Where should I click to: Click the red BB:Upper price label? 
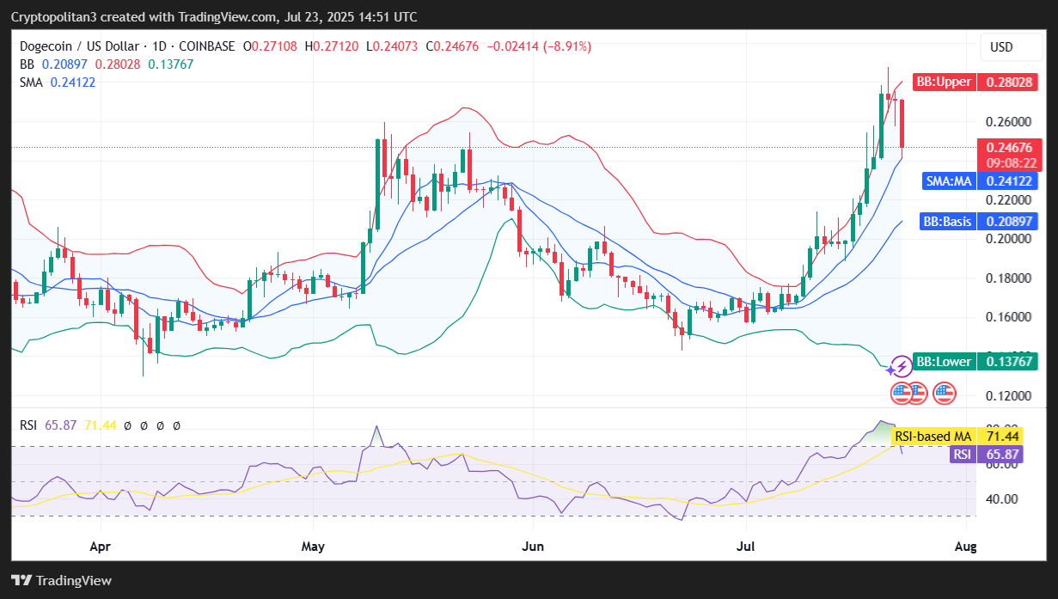(975, 83)
